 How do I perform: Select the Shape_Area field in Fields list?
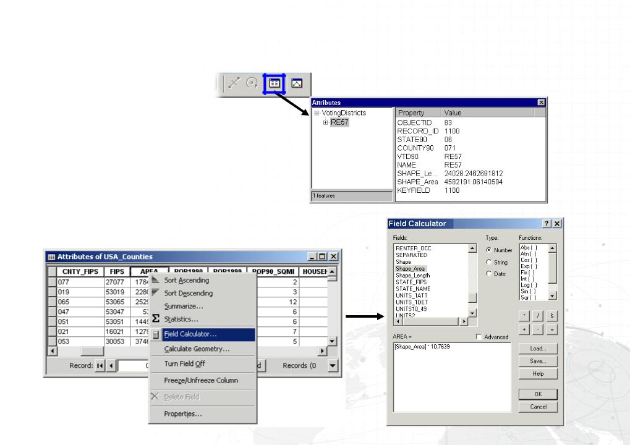point(410,269)
